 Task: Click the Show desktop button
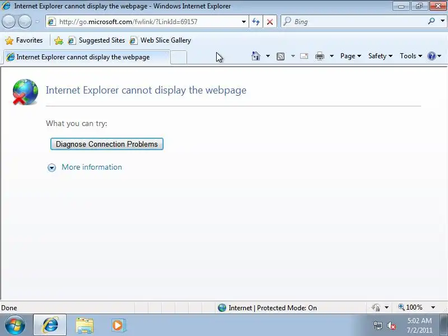(x=444, y=325)
